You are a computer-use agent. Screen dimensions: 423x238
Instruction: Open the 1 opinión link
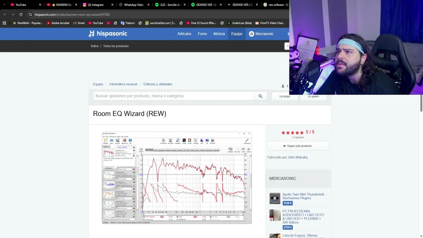click(298, 138)
